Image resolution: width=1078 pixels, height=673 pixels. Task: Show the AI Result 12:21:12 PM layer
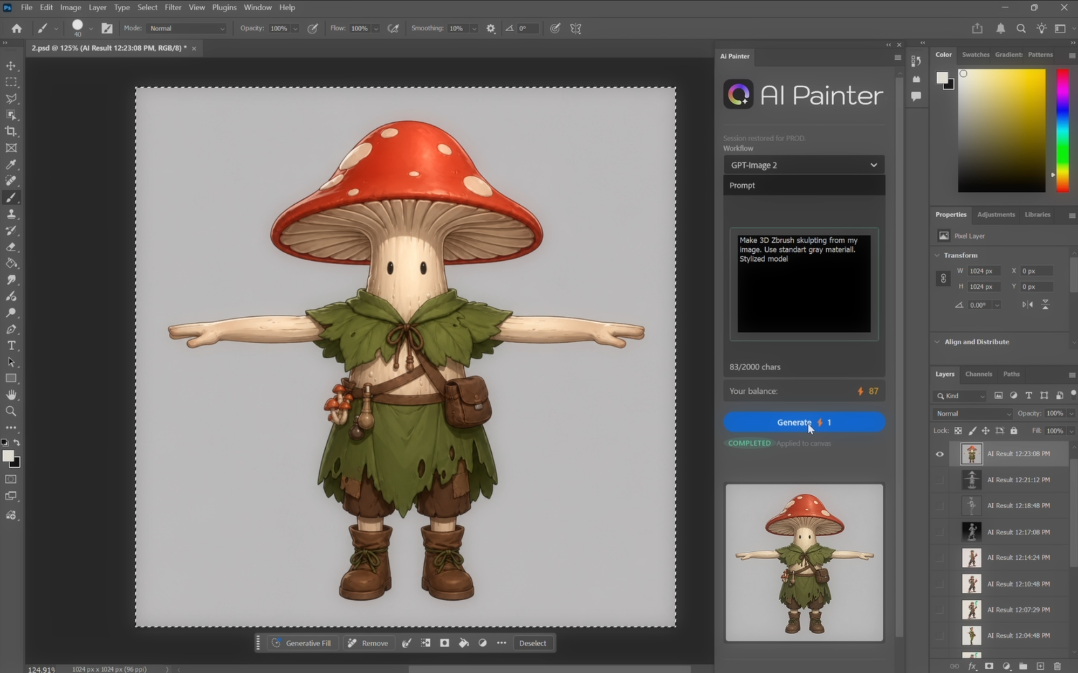tap(939, 480)
